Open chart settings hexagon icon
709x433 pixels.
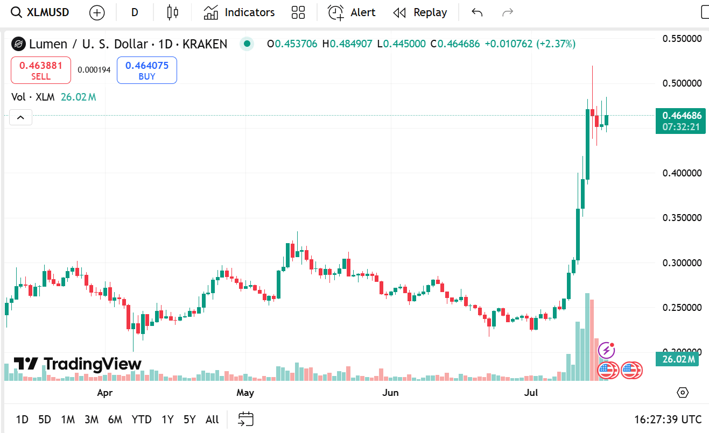click(x=683, y=393)
